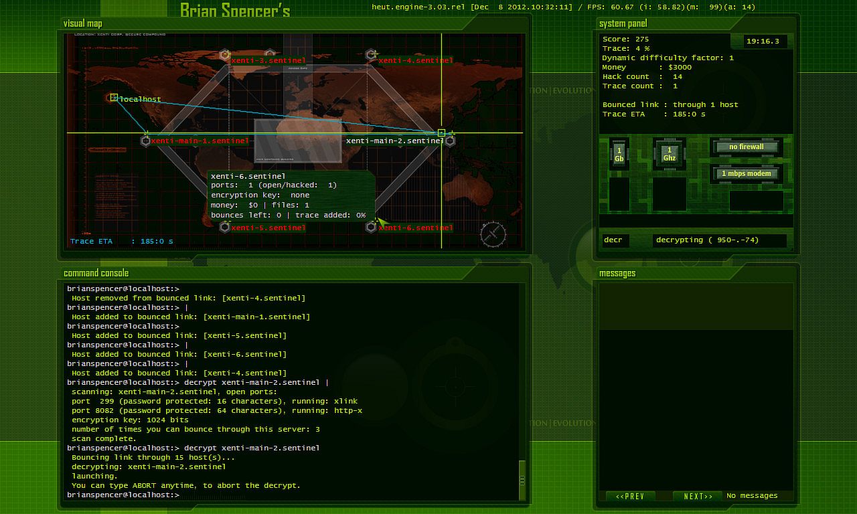Viewport: 857px width, 514px height.
Task: Go to previous message with <<PREV
Action: click(630, 496)
